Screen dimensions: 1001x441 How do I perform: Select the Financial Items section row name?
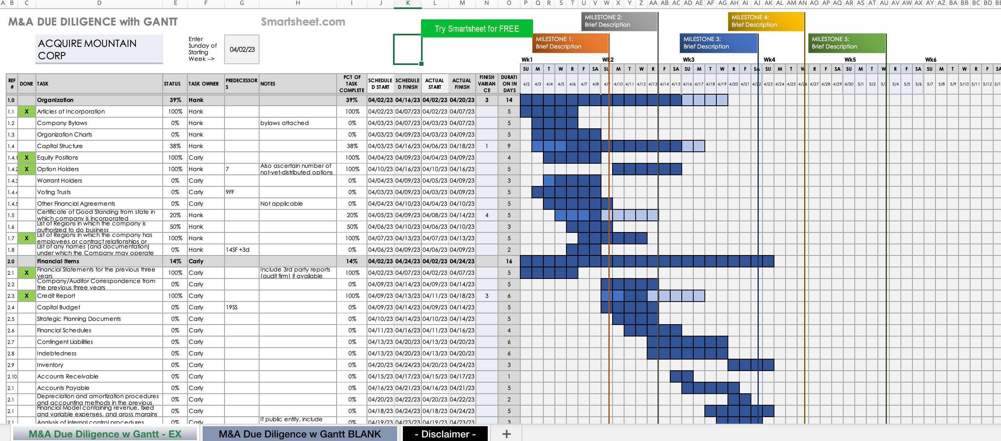click(99, 261)
